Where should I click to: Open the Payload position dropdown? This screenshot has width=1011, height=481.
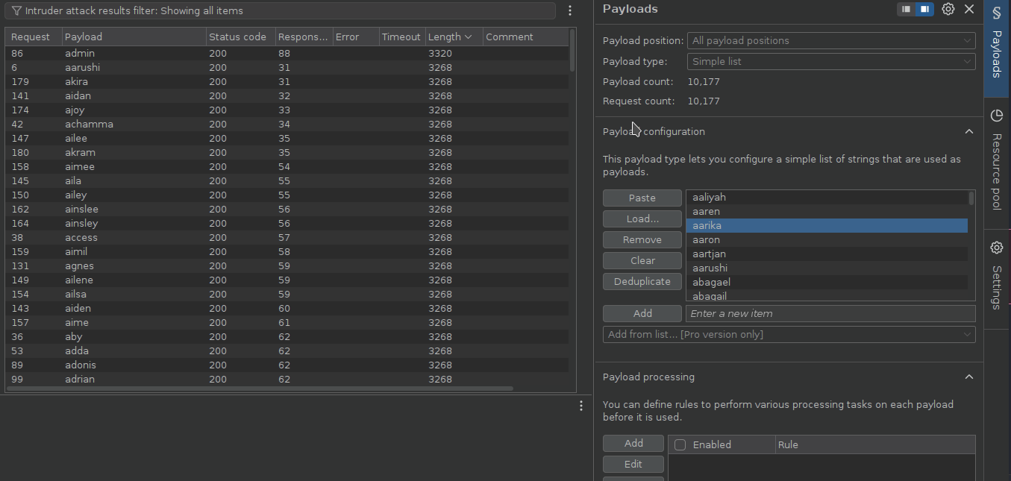coord(831,41)
